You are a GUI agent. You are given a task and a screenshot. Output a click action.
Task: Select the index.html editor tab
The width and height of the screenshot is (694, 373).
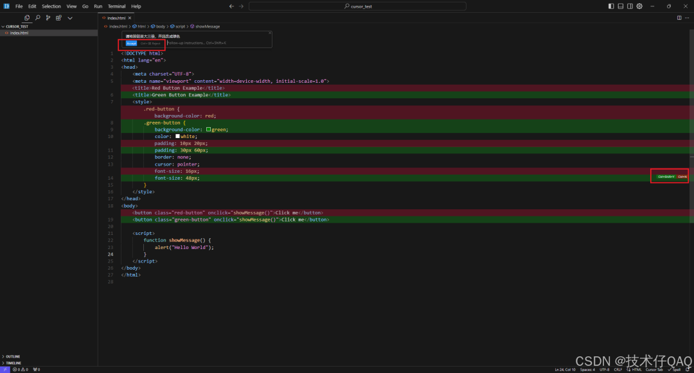point(117,18)
